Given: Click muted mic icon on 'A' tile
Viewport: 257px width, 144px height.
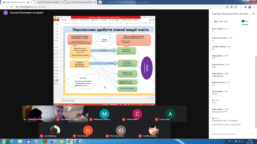Looking at the screenshot, I should click(x=157, y=120).
